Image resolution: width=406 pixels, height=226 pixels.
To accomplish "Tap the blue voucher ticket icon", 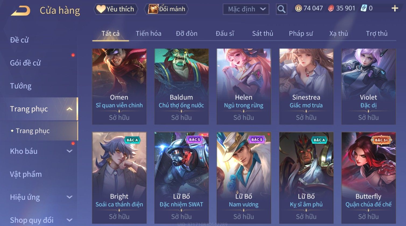I will tap(363, 8).
